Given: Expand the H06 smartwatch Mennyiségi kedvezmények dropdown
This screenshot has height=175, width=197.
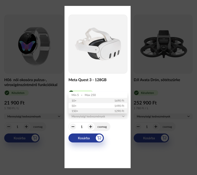Looking at the screenshot, I should [34, 116].
